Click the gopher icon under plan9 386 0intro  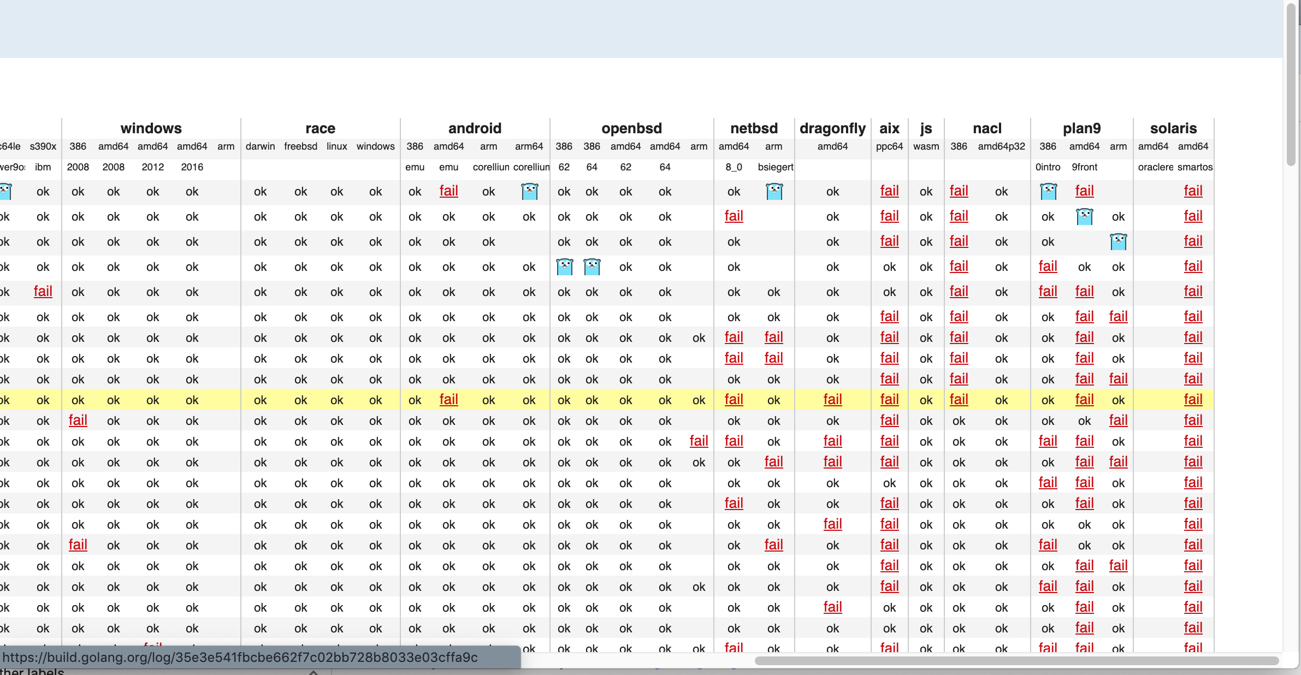pyautogui.click(x=1048, y=192)
